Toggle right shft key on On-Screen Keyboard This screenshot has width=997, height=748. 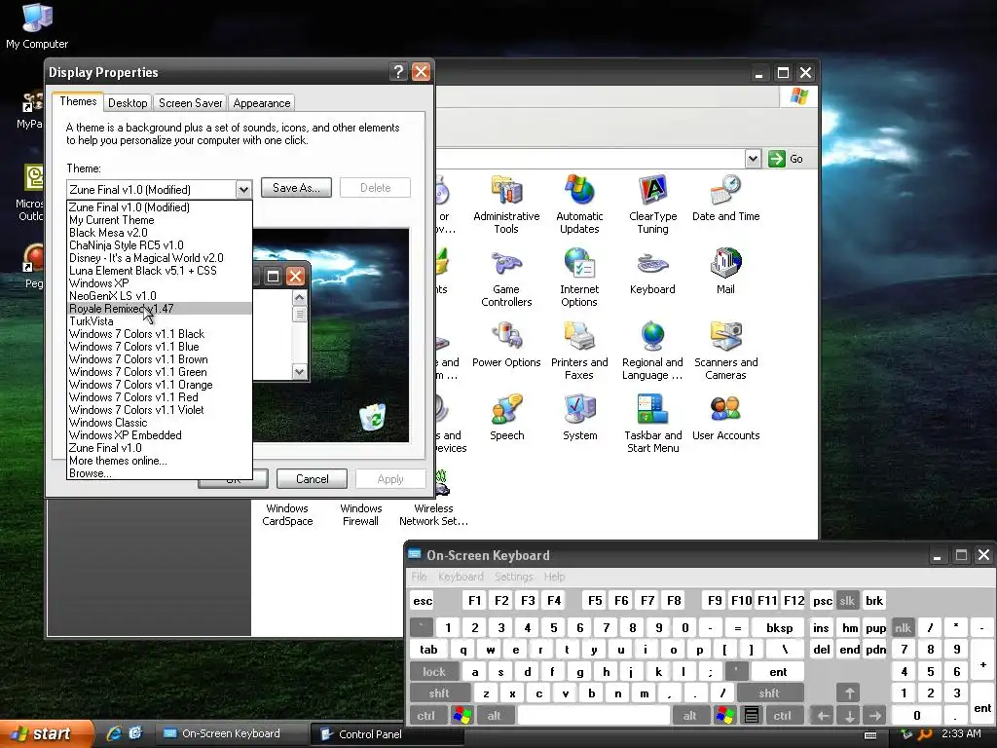(769, 693)
